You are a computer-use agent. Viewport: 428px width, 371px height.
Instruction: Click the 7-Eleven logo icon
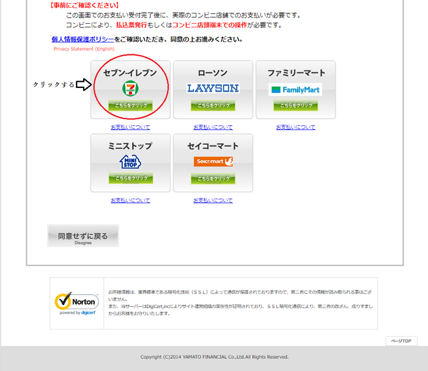(x=130, y=89)
